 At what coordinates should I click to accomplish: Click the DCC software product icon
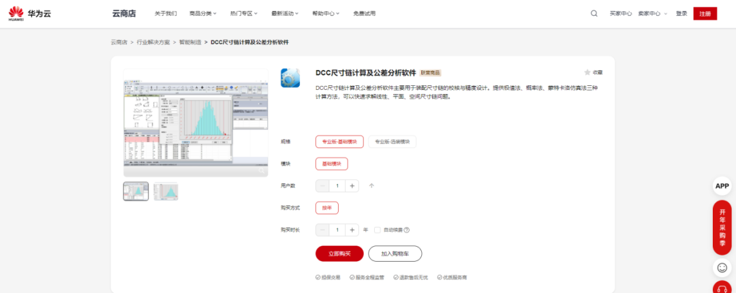pyautogui.click(x=290, y=78)
